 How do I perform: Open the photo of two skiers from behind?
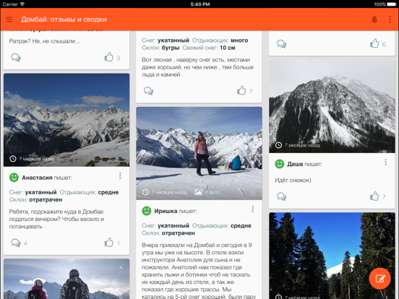66,279
